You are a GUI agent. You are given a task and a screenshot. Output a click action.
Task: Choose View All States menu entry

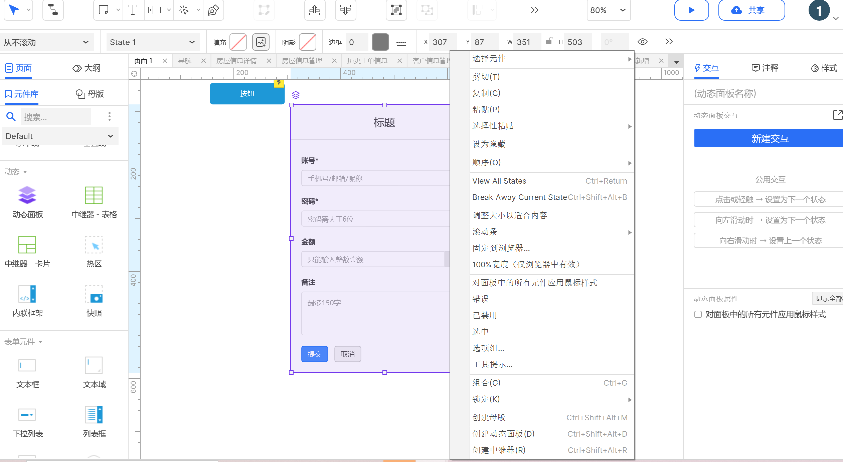[499, 181]
